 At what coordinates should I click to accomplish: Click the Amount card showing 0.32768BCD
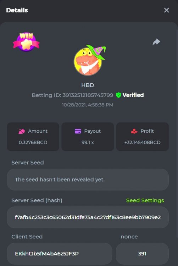click(33, 137)
